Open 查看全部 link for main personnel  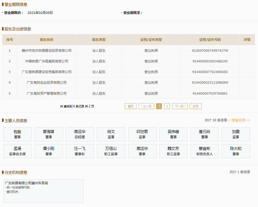pyautogui.click(x=238, y=120)
